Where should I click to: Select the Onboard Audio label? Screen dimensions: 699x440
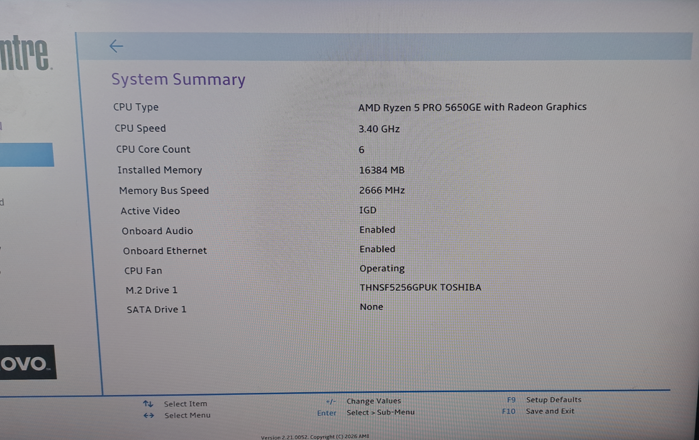(x=157, y=231)
